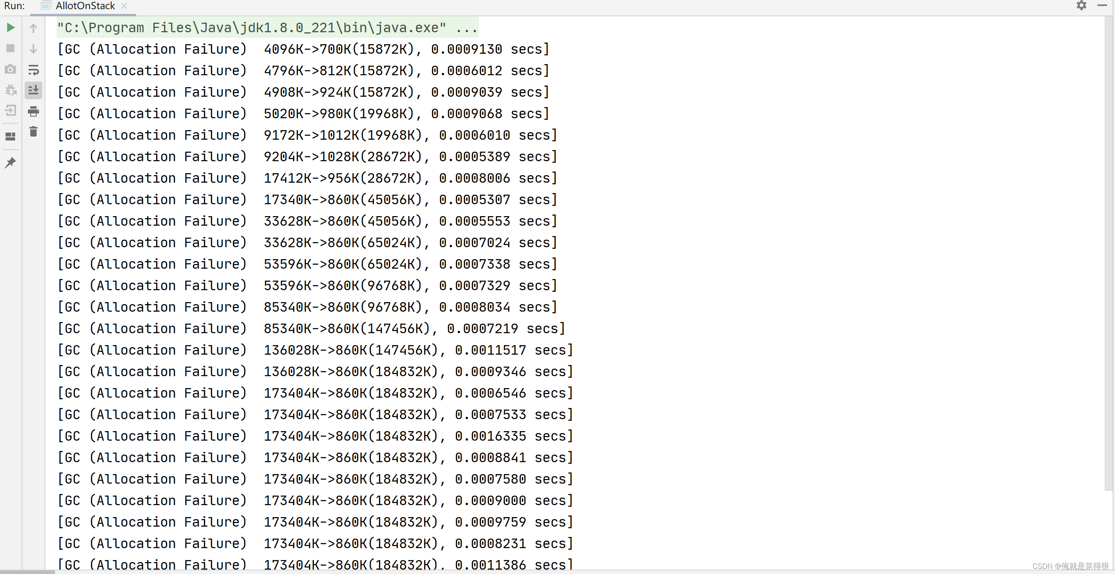Toggle scroll to end of output

(x=33, y=90)
